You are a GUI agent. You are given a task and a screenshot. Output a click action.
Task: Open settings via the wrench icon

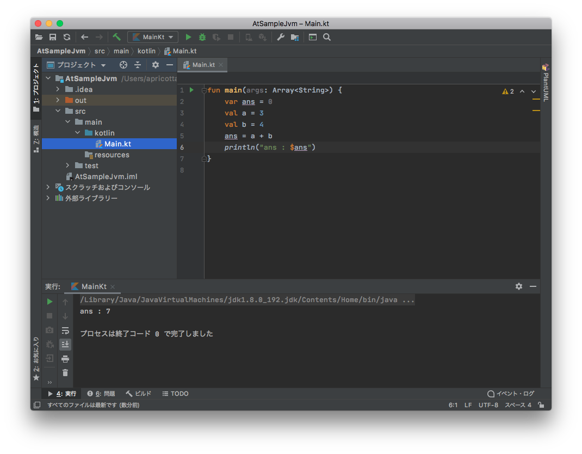coord(281,37)
